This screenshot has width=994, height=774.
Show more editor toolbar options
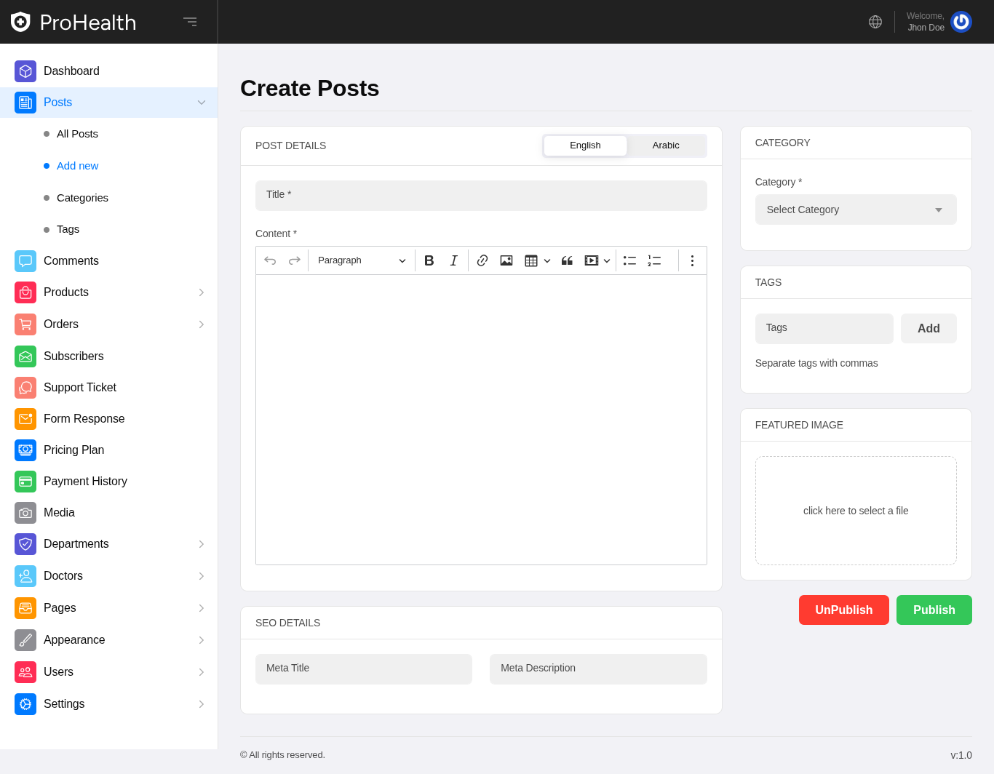coord(692,260)
